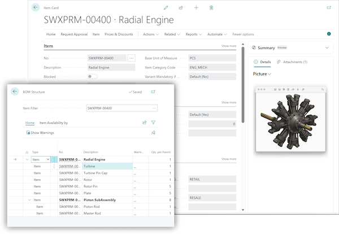Screen dimensions: 339x234
Task: Open the Request Approval menu
Action: 74,34
